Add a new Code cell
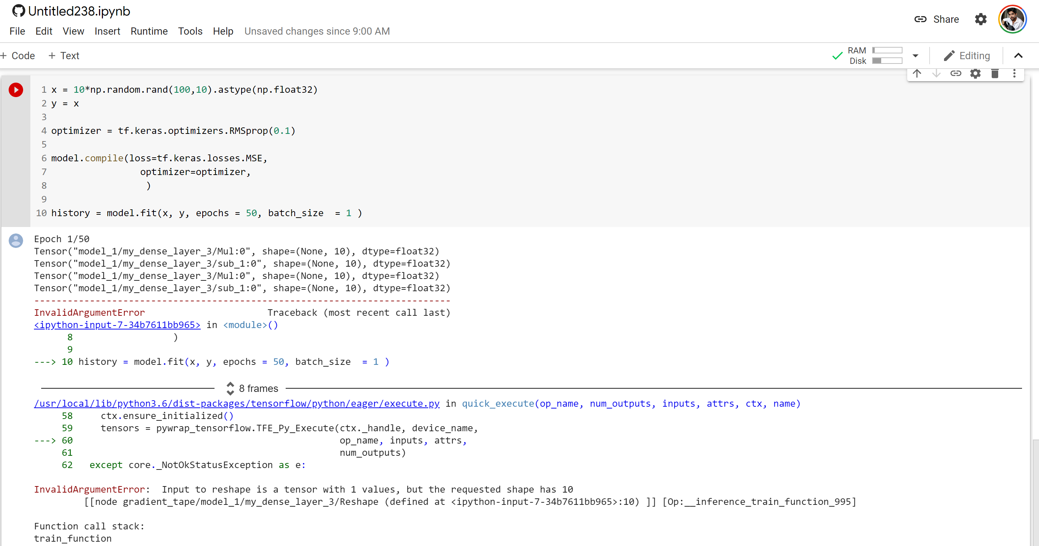Image resolution: width=1039 pixels, height=546 pixels. click(x=18, y=56)
